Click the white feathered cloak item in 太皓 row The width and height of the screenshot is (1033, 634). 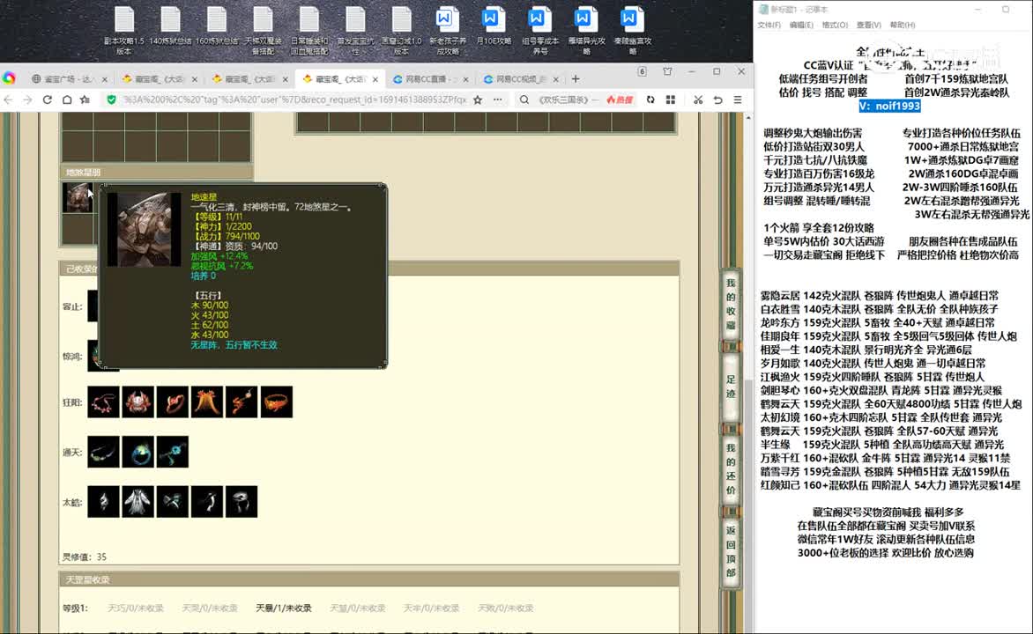click(x=137, y=502)
